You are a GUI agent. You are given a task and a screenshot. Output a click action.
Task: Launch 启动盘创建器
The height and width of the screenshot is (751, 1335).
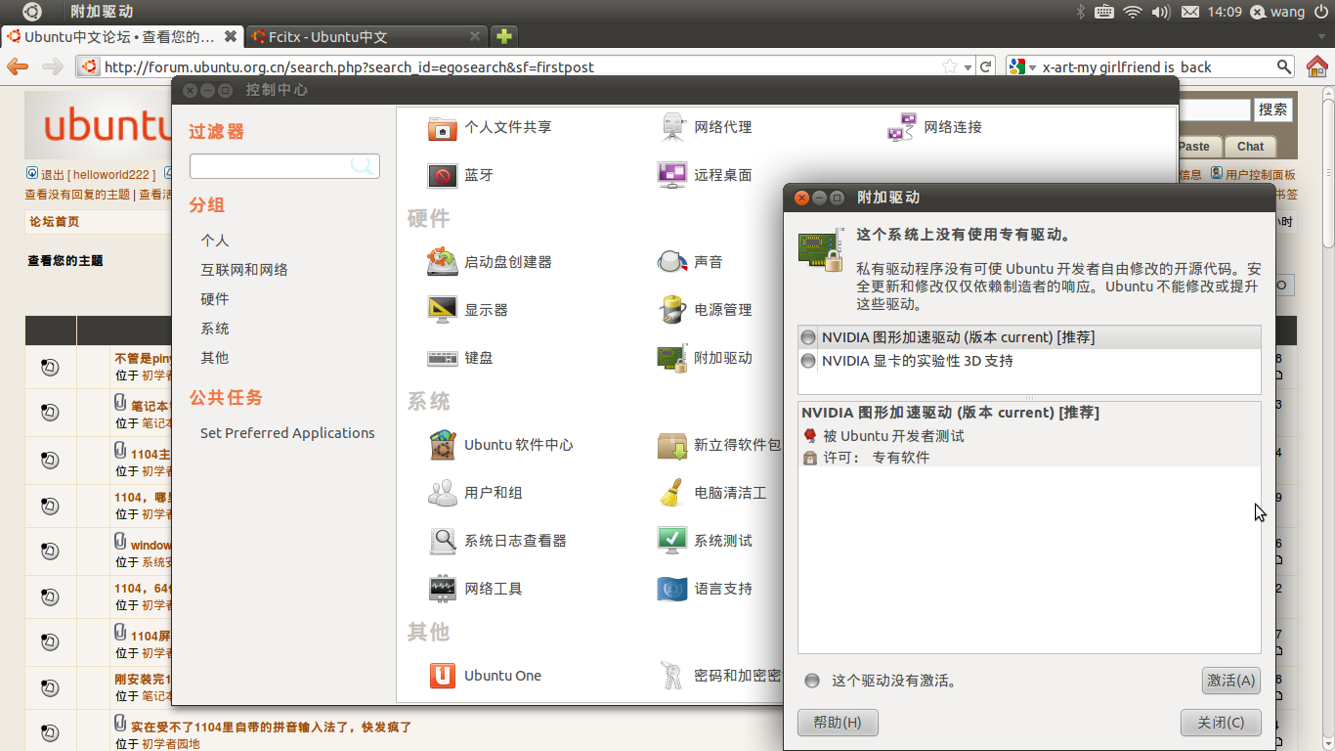490,262
